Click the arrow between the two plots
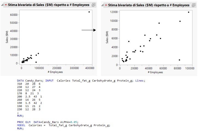The width and height of the screenshot is (198, 131). click(x=89, y=30)
